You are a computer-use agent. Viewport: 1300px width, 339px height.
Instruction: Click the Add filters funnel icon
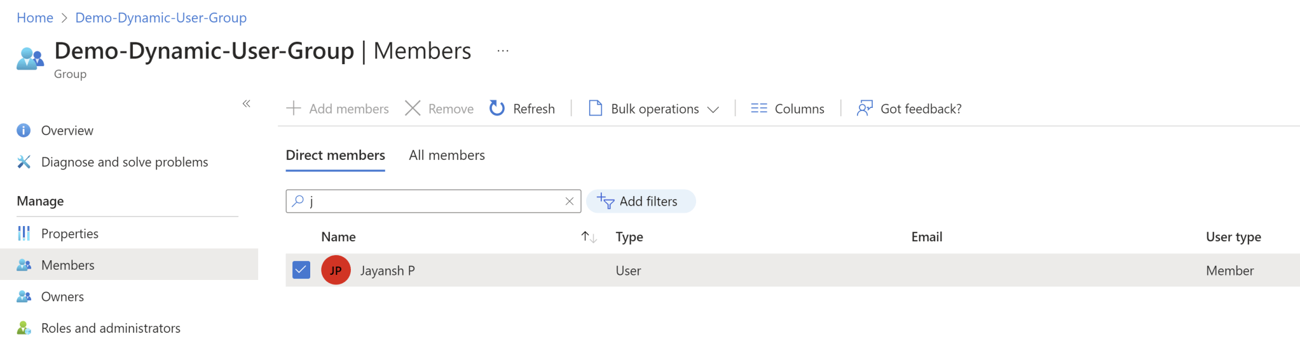[606, 201]
